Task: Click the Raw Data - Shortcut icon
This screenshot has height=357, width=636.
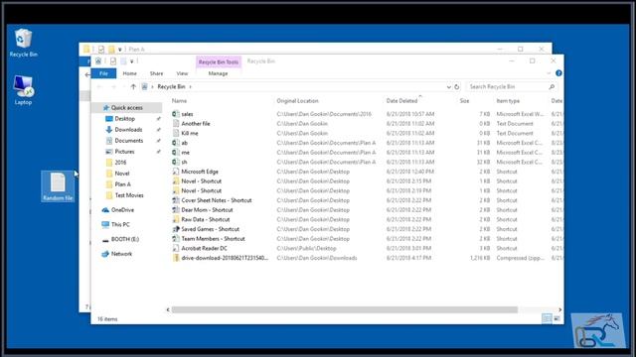Action: (x=176, y=219)
